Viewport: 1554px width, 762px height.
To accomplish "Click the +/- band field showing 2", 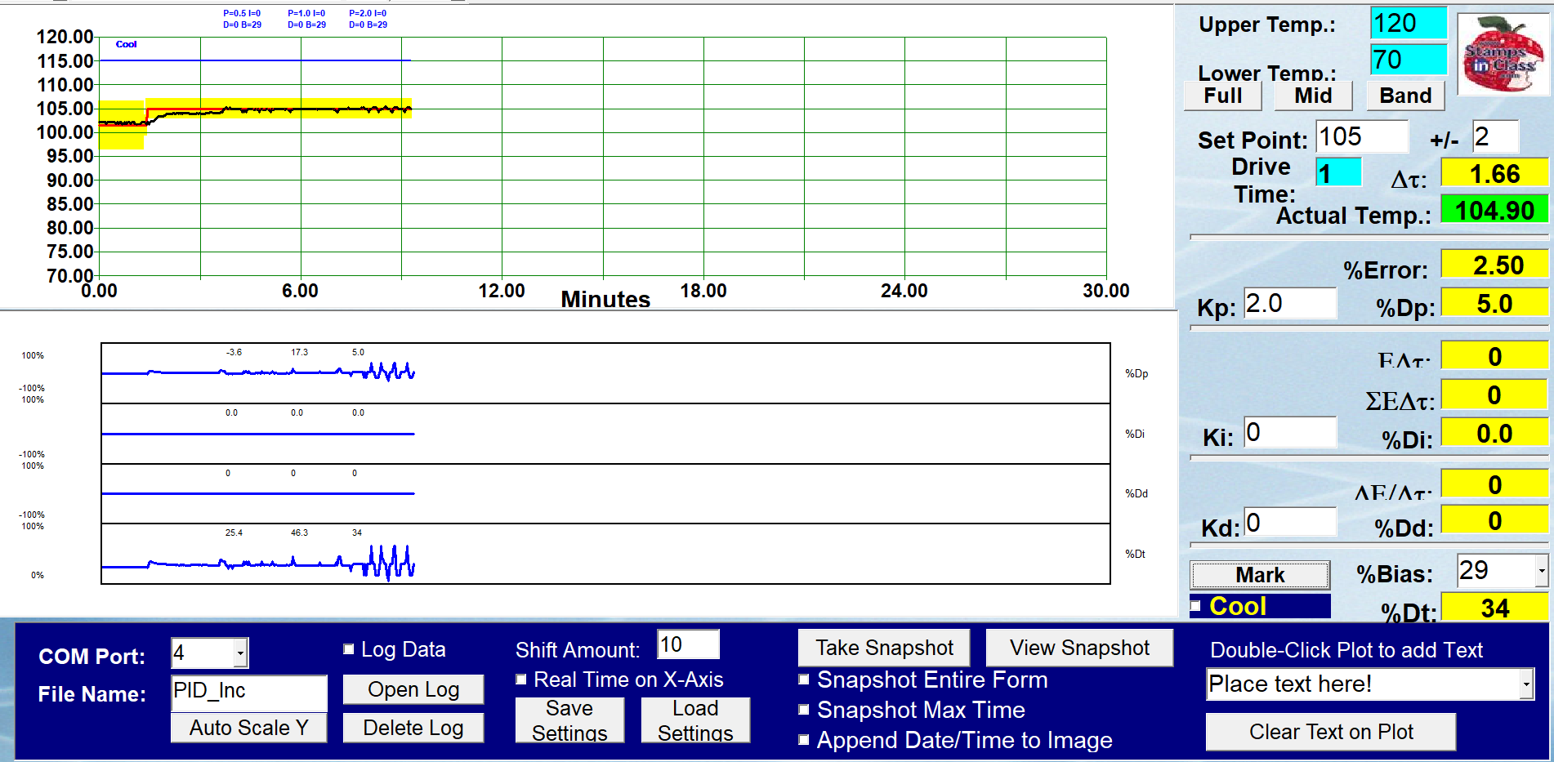I will click(x=1495, y=136).
